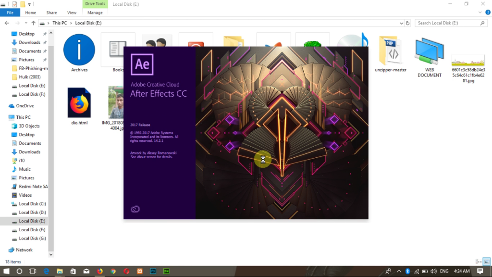Image resolution: width=492 pixels, height=277 pixels.
Task: Expand the address bar history dropdown
Action: click(401, 23)
